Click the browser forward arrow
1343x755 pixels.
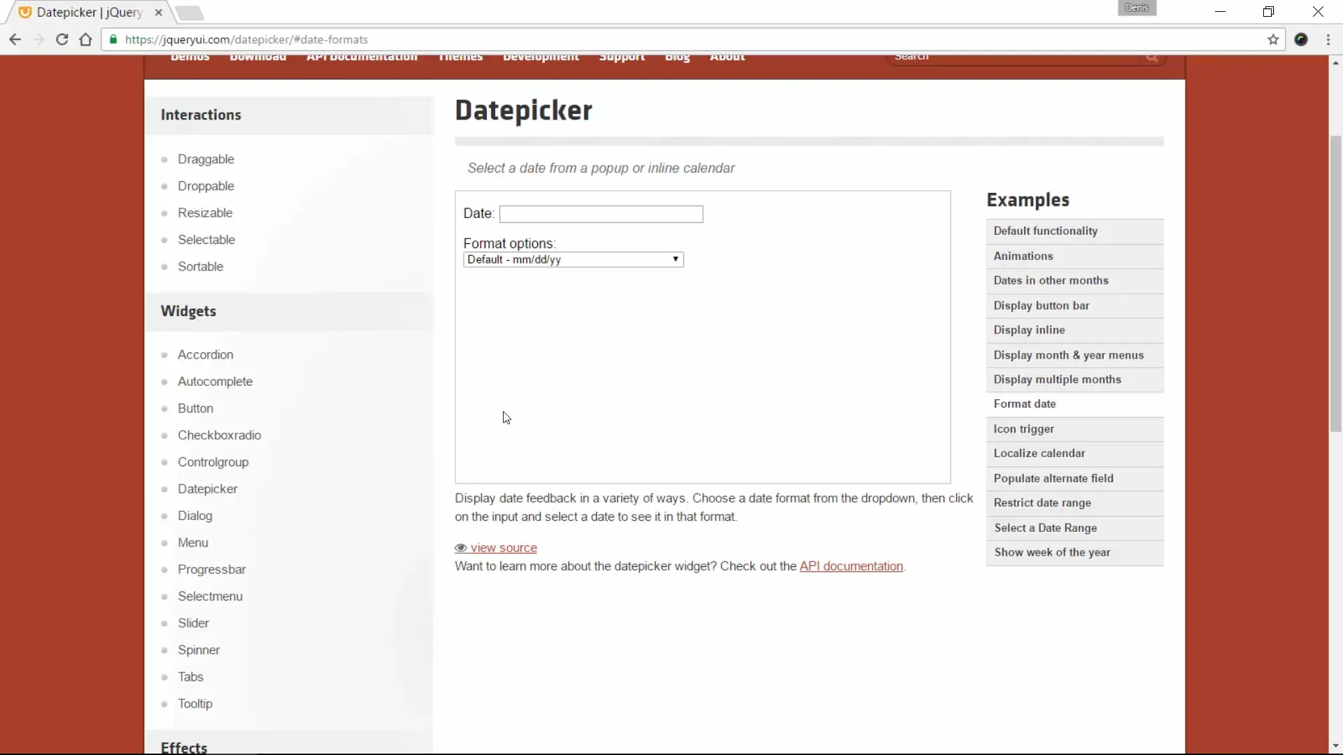(x=38, y=40)
